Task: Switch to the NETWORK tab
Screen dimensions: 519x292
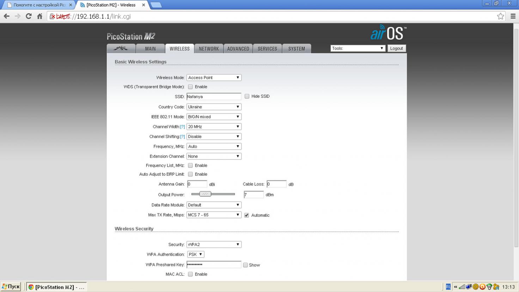Action: point(209,49)
